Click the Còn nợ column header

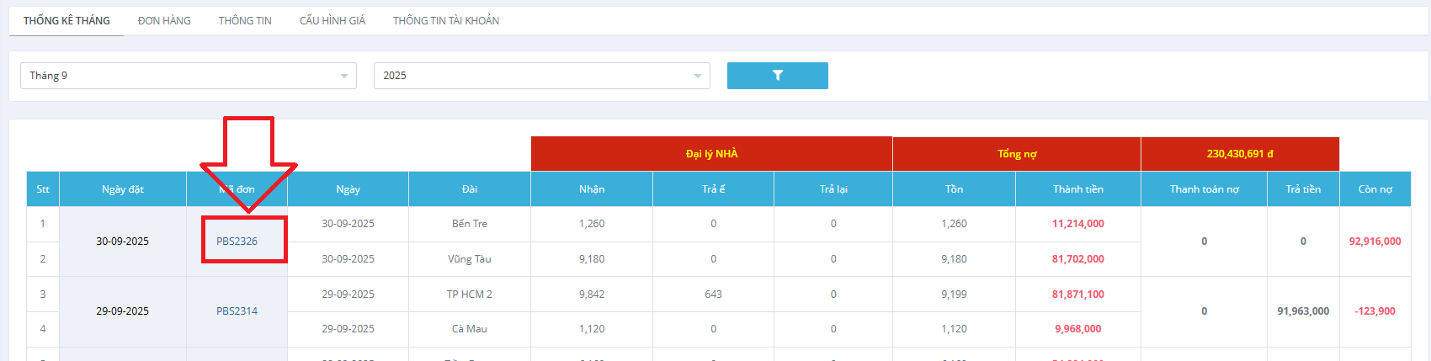point(1375,189)
